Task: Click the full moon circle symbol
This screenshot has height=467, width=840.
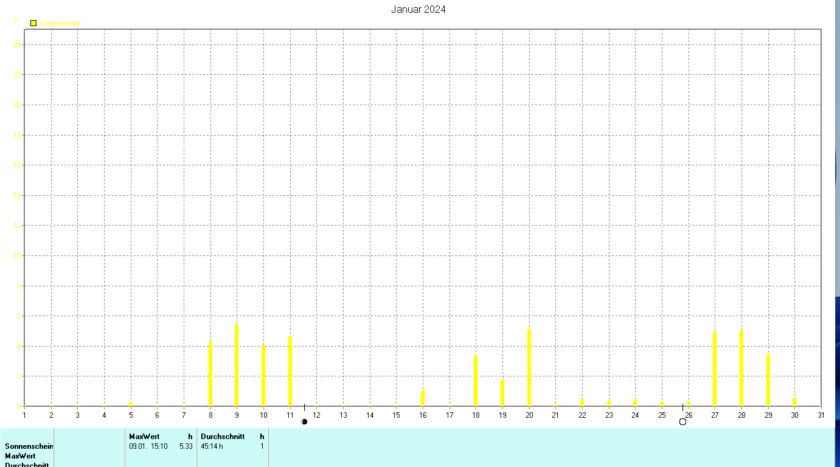Action: pyautogui.click(x=682, y=421)
